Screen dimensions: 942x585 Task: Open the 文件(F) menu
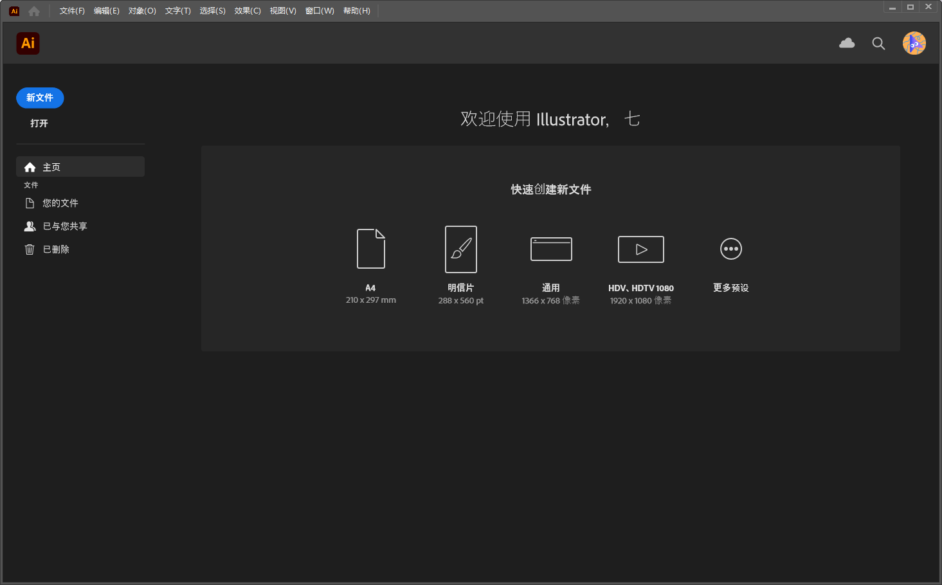click(71, 10)
